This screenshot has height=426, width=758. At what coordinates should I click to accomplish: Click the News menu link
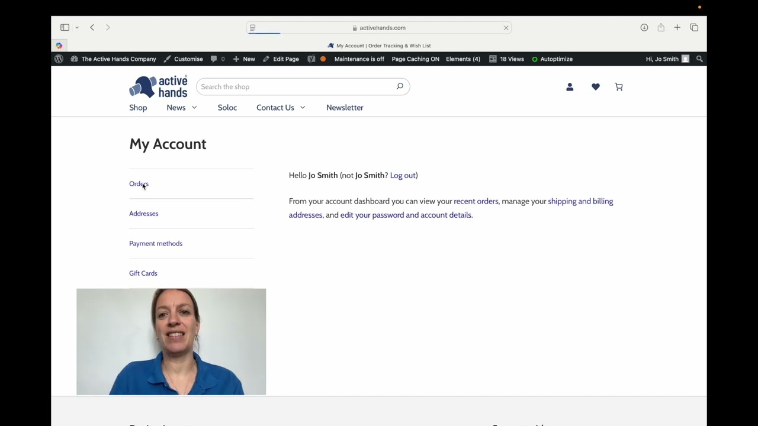tap(176, 108)
